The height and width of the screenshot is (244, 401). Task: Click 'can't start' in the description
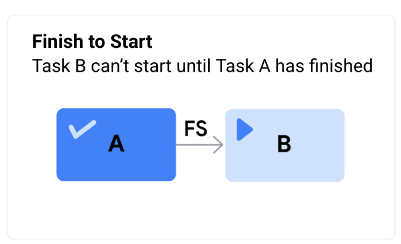click(126, 66)
